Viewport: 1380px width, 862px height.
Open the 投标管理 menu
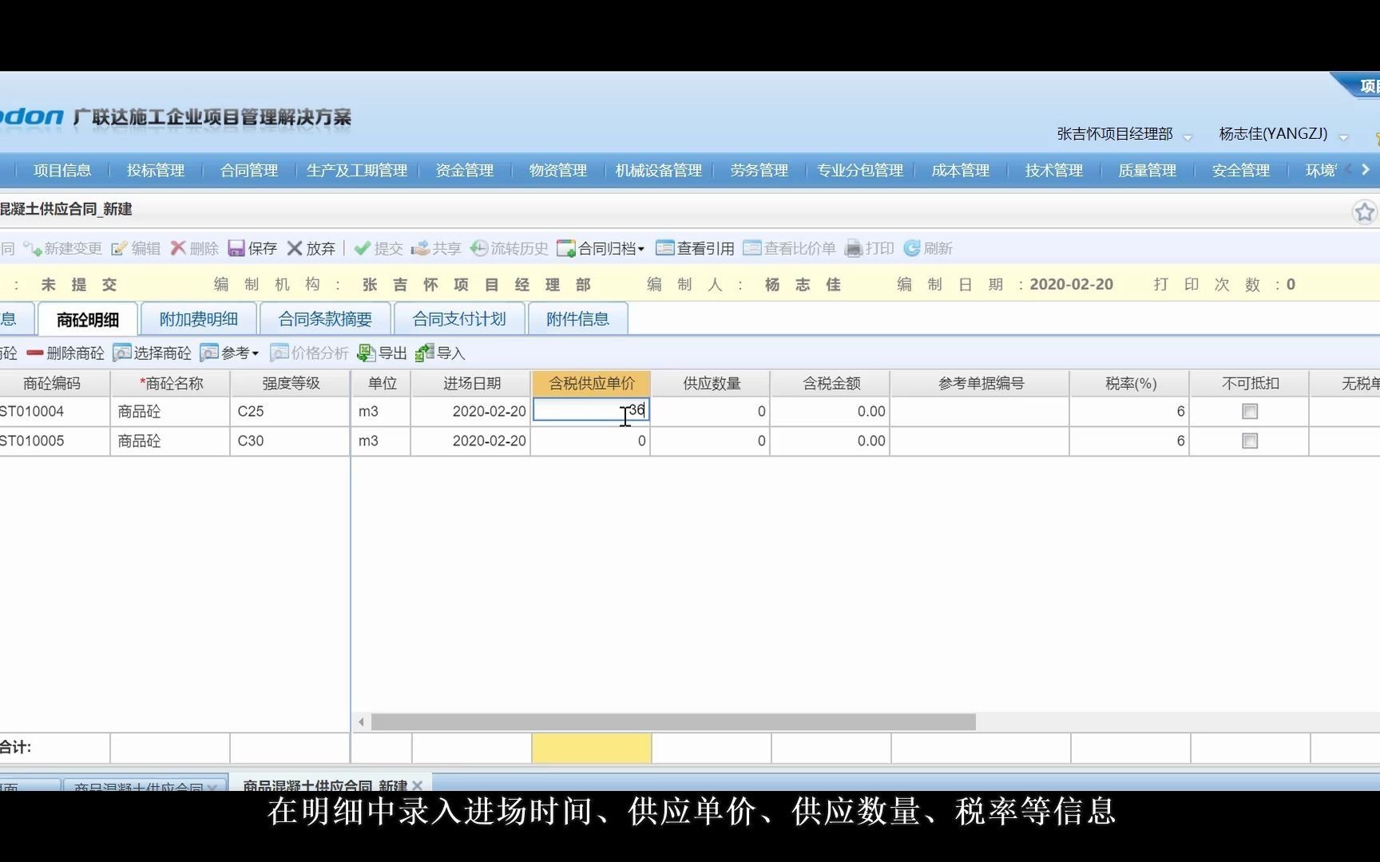(x=156, y=170)
